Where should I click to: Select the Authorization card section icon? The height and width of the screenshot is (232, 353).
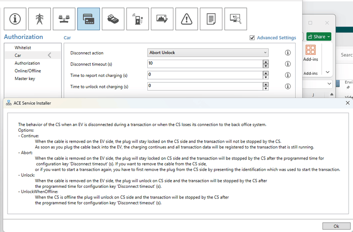(x=89, y=19)
